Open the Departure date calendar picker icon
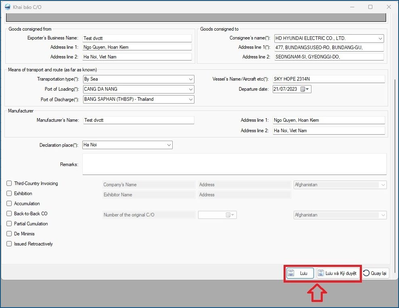399x308 pixels. 303,89
